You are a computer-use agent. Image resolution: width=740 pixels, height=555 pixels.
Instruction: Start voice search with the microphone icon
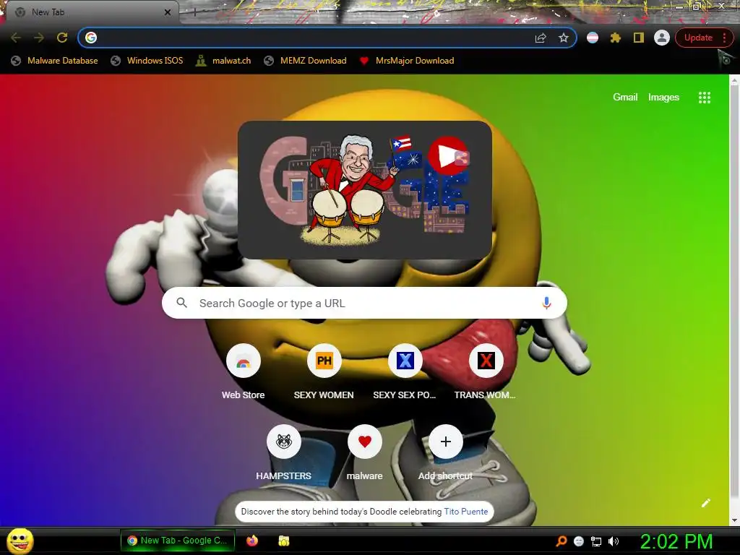click(546, 303)
